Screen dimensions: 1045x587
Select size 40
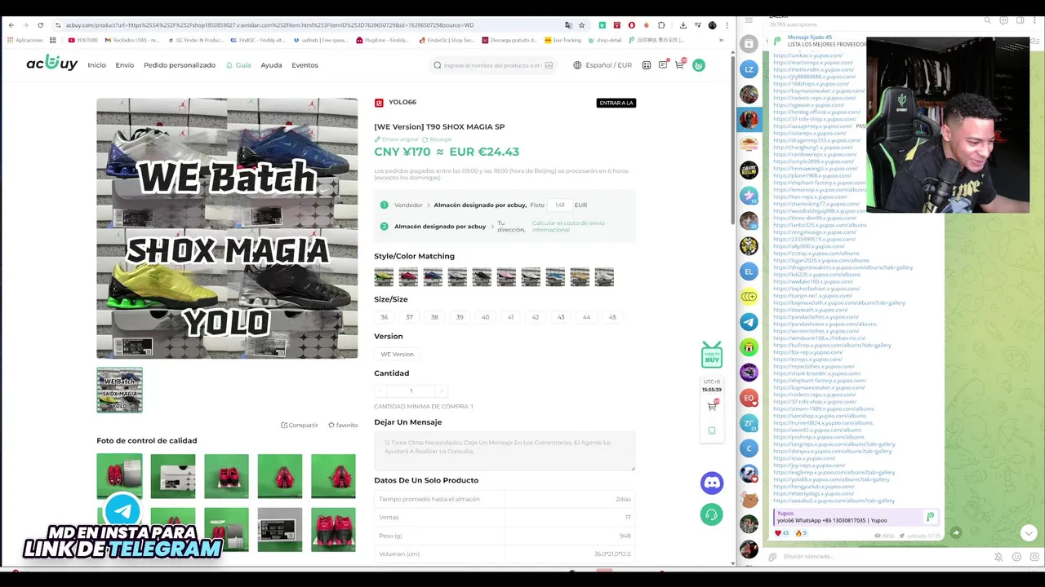click(485, 317)
